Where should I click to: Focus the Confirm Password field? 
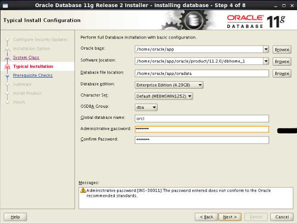pos(202,140)
